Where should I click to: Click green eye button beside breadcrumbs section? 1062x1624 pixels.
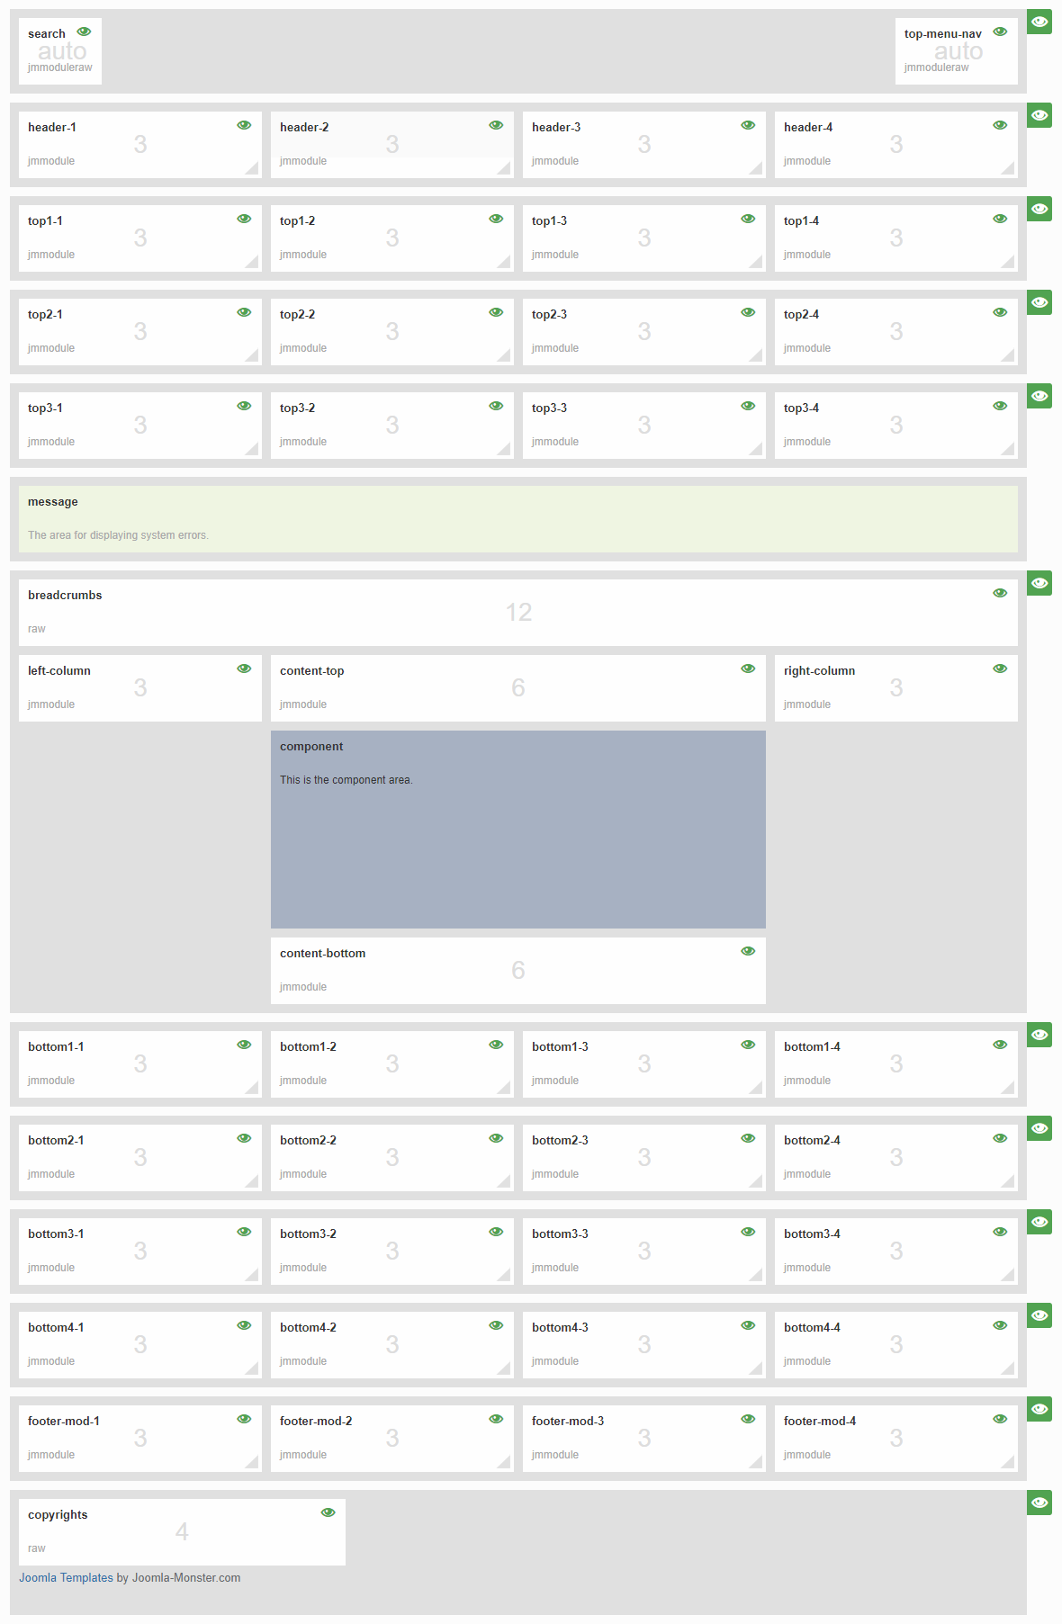[1039, 583]
